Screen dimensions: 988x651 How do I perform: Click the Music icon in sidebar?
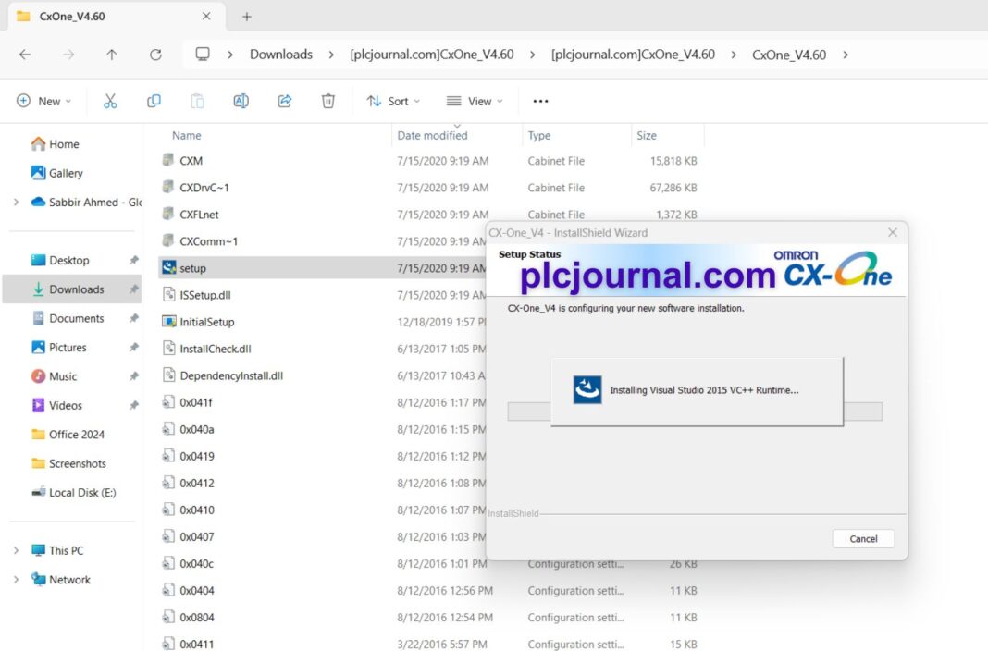click(x=39, y=376)
